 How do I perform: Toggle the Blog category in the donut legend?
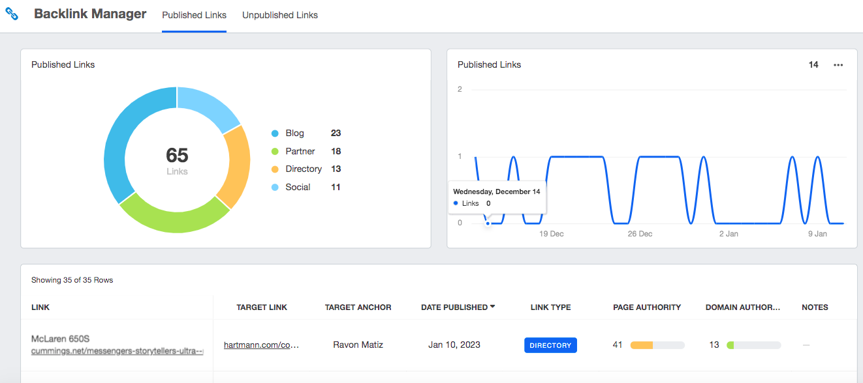point(294,133)
